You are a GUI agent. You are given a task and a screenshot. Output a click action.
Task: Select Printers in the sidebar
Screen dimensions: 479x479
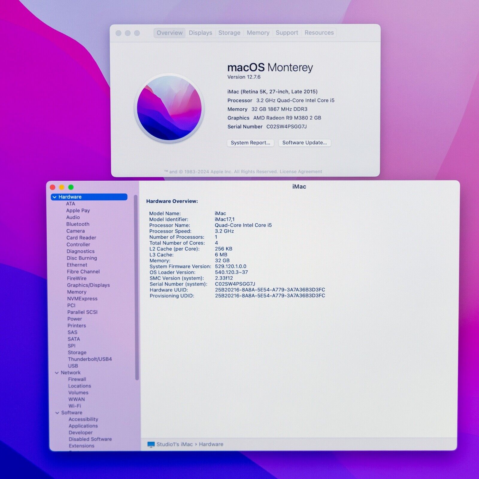click(x=77, y=326)
